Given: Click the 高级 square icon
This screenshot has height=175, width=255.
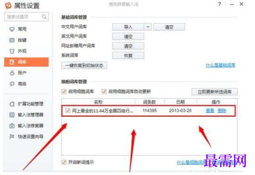Looking at the screenshot, I should click(x=12, y=84).
